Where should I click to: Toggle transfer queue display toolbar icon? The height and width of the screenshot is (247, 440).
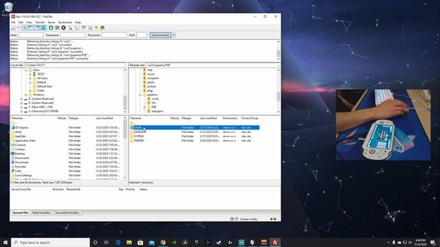click(x=43, y=27)
